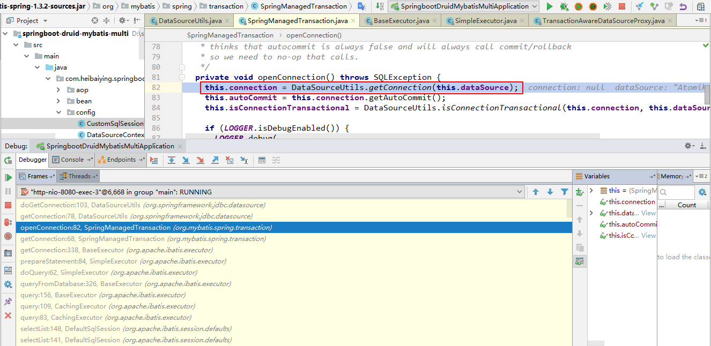Open View Breakpoints from the debug sidebar
This screenshot has height=346, width=711.
click(x=8, y=222)
